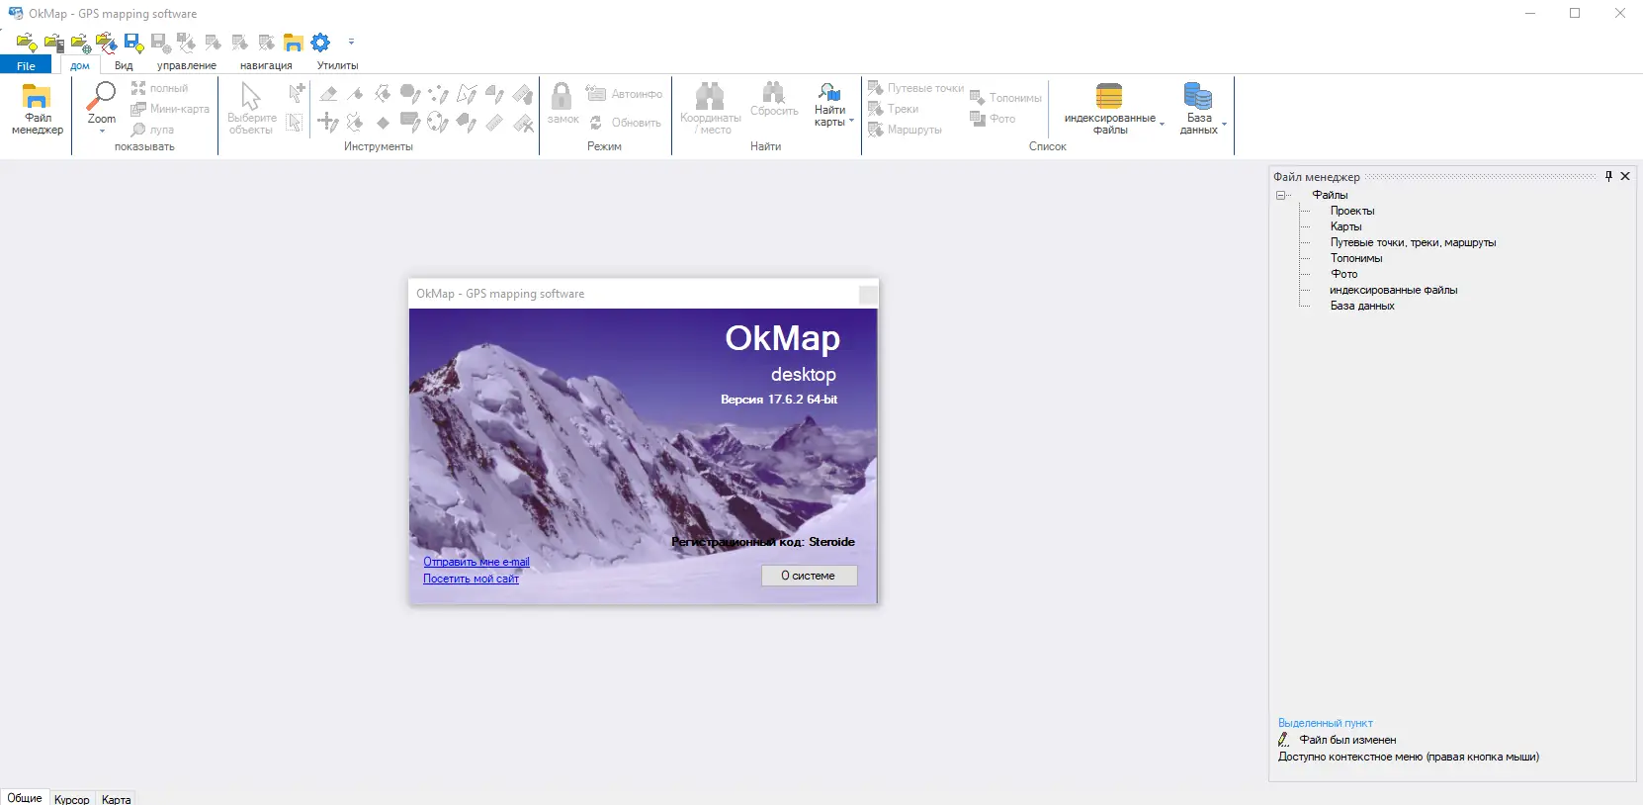The width and height of the screenshot is (1643, 805).
Task: Click the open-folder-with-server quick access icon
Action: tap(53, 43)
